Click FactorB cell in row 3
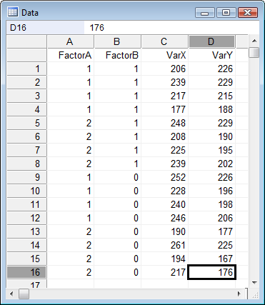The height and width of the screenshot is (305, 265). point(118,96)
